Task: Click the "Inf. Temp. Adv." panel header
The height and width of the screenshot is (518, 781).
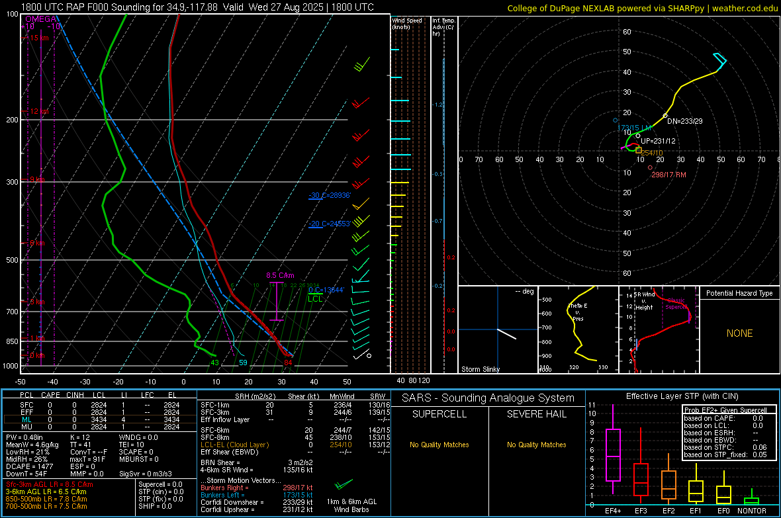Action: (x=443, y=27)
